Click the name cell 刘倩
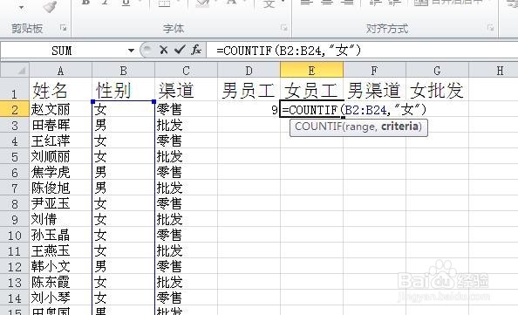 [x=60, y=219]
